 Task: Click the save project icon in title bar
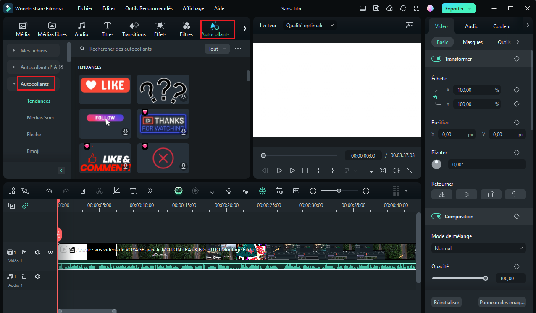pyautogui.click(x=376, y=8)
